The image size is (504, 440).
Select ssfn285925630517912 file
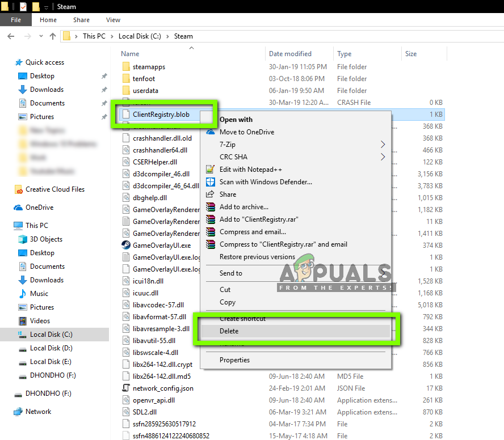pos(164,424)
